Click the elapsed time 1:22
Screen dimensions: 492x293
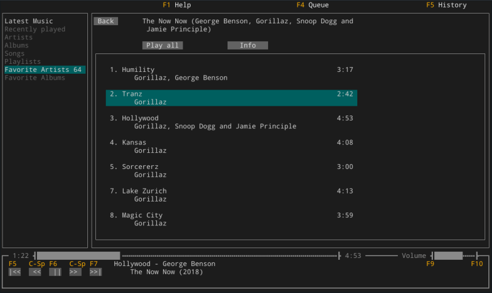pyautogui.click(x=21, y=256)
